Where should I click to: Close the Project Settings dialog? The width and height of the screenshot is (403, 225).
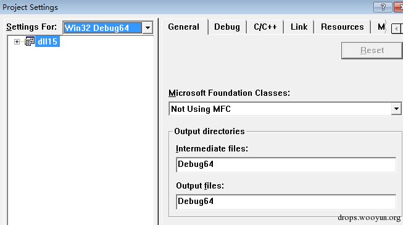coord(399,7)
